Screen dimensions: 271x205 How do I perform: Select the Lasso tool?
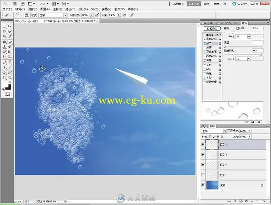[x=4, y=32]
